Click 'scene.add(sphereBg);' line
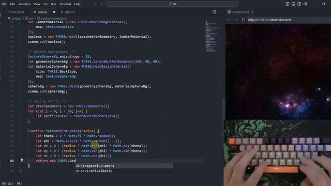This screenshot has width=331, height=186. pos(48,91)
